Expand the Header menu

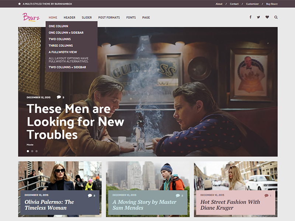pos(69,17)
